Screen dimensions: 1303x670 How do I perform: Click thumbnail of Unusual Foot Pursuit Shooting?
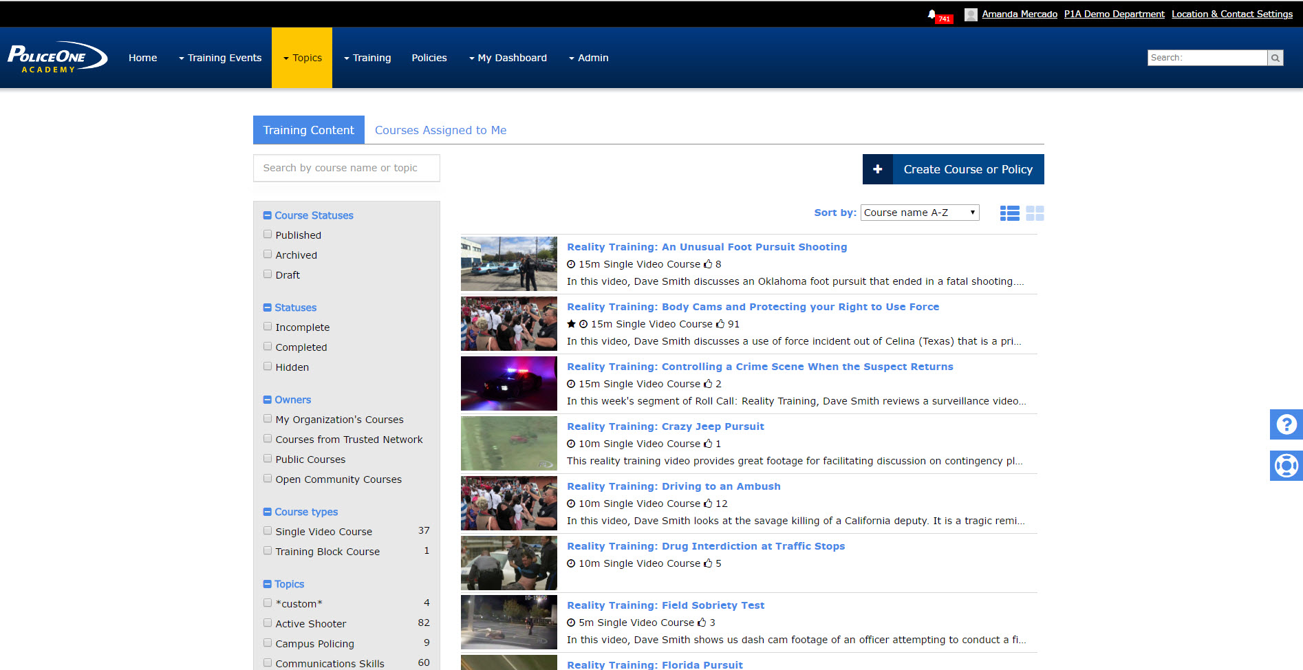click(509, 263)
